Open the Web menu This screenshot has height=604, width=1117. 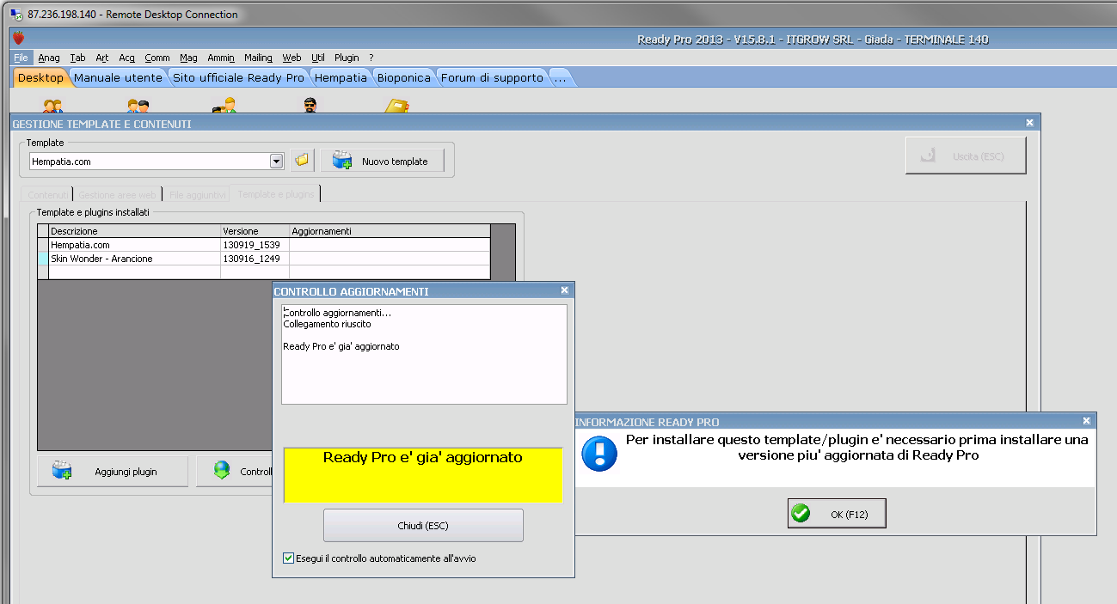[292, 58]
